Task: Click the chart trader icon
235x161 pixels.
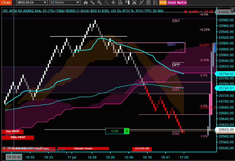Action: tap(127, 2)
